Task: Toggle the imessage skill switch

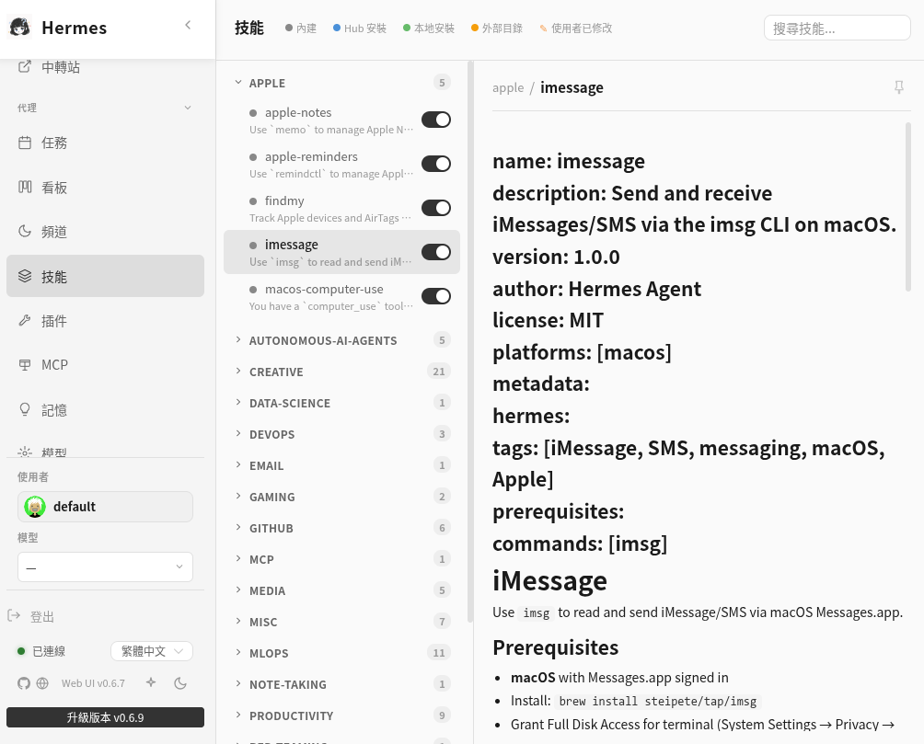Action: (436, 252)
